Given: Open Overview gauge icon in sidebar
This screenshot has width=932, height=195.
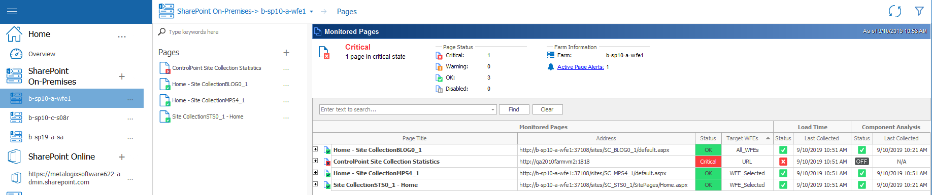Looking at the screenshot, I should (16, 54).
